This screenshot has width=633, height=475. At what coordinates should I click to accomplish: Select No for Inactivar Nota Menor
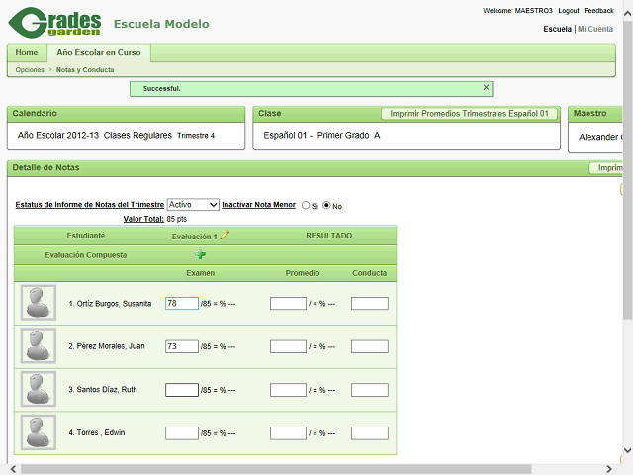tap(327, 206)
